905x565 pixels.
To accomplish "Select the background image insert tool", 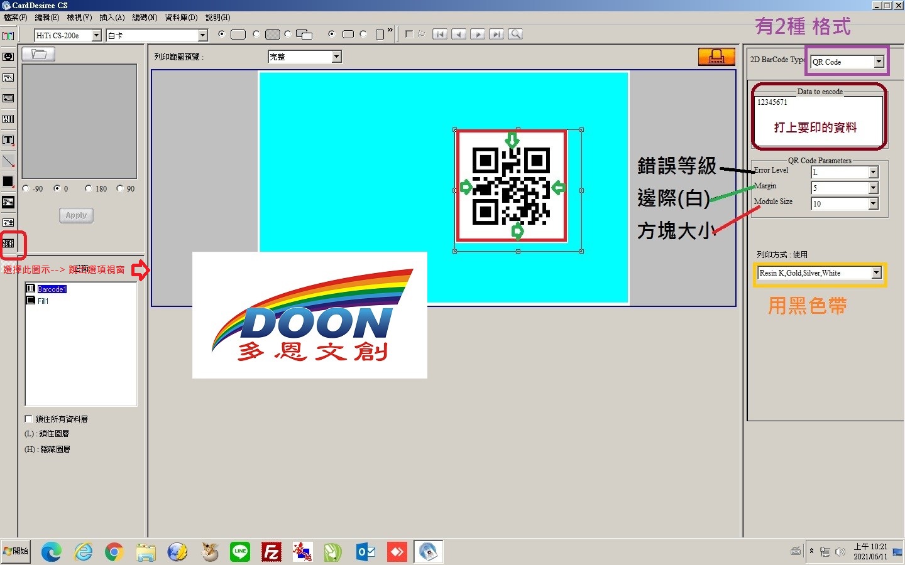I will click(x=8, y=99).
